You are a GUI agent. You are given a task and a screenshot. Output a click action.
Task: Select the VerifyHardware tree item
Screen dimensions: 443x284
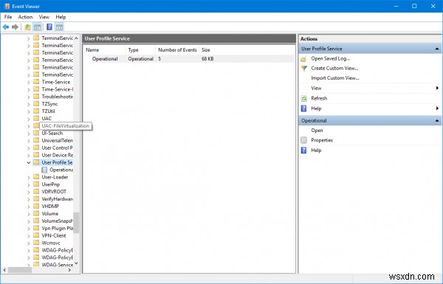pyautogui.click(x=57, y=199)
